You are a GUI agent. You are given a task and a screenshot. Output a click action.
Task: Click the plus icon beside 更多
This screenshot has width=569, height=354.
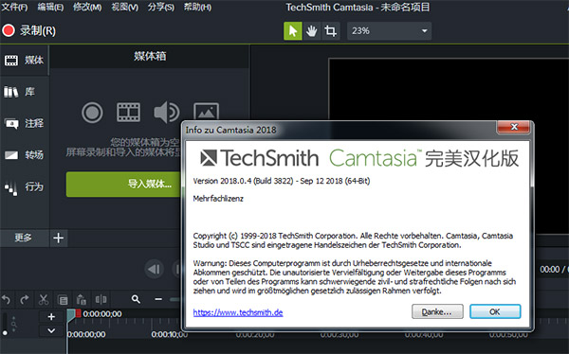tap(59, 239)
